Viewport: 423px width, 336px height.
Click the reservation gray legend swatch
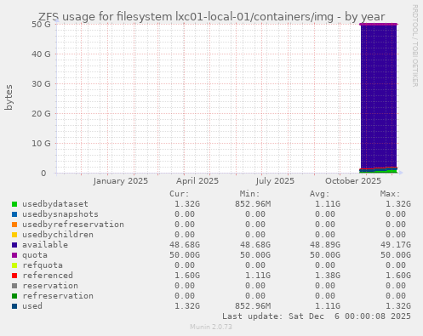[x=14, y=286]
